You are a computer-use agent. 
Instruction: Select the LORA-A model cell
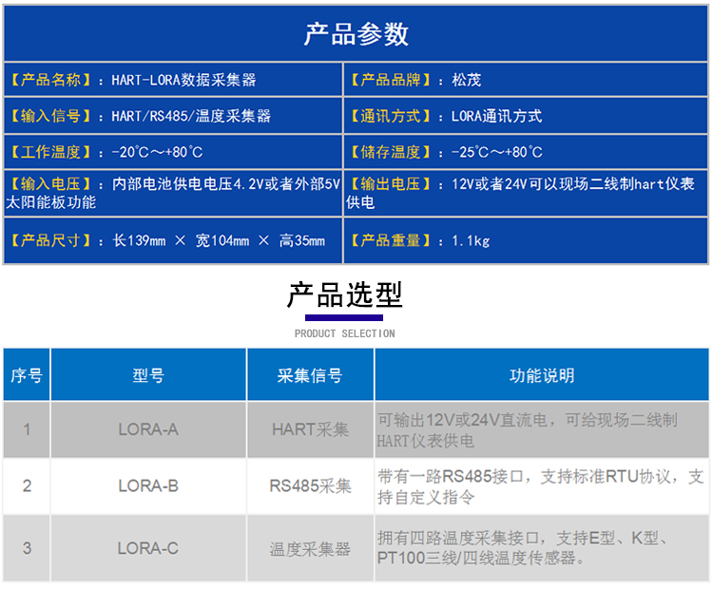pyautogui.click(x=148, y=429)
